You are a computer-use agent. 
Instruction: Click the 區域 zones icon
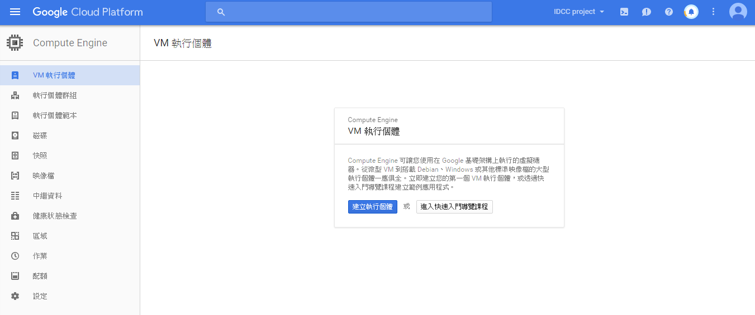15,236
